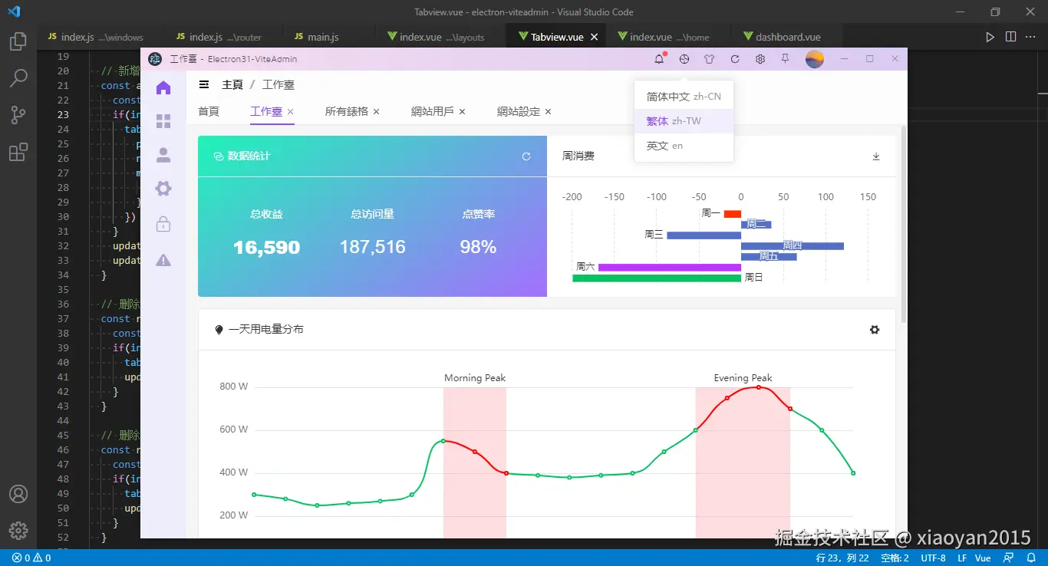The image size is (1048, 566).
Task: Open settings for 一天用电量分布 chart
Action: tap(875, 330)
